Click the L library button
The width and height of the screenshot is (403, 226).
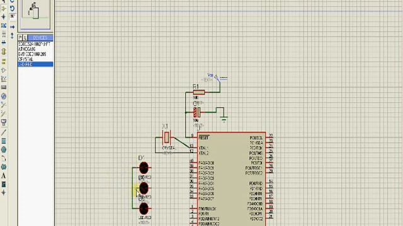point(25,38)
